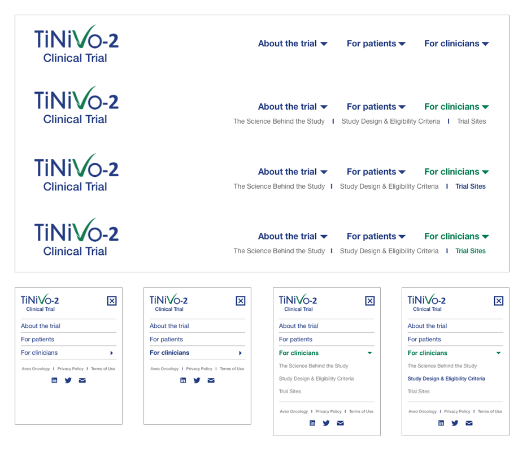Select grey Study Design & Eligibility Criteria in mobile menu
Viewport: 531px width, 452px height.
click(x=316, y=379)
